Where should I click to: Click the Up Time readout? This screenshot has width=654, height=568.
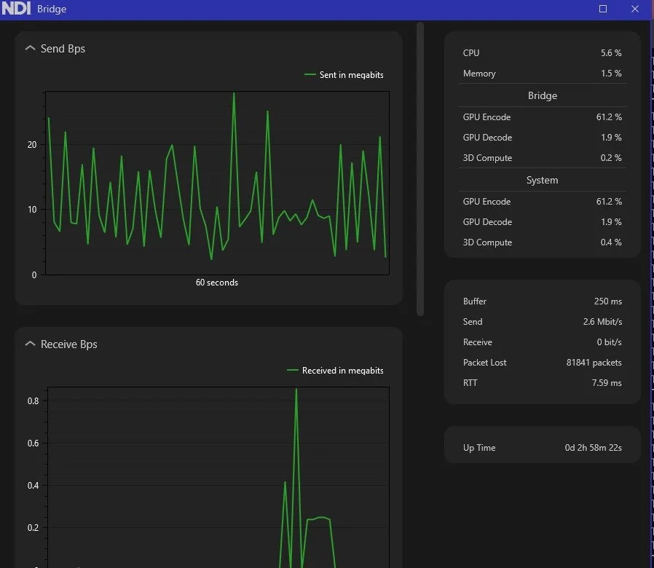543,447
